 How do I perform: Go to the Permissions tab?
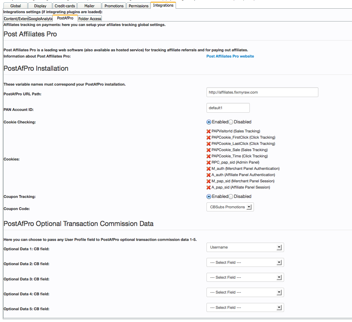(139, 6)
